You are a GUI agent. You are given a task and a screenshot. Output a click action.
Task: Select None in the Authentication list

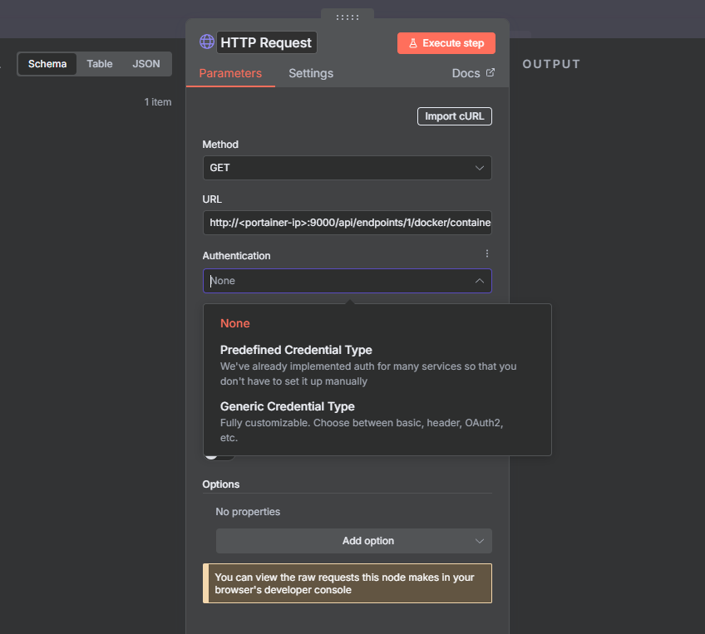(x=235, y=323)
